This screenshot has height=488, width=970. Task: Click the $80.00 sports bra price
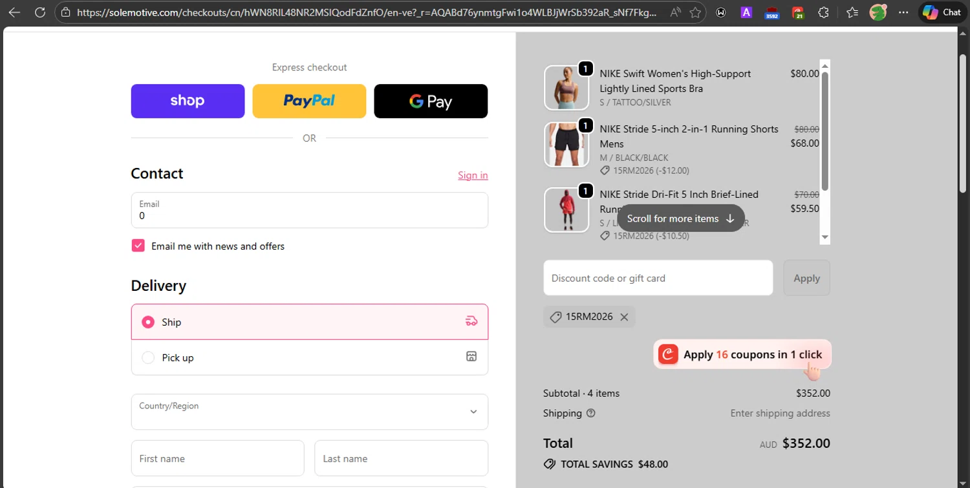(x=804, y=74)
